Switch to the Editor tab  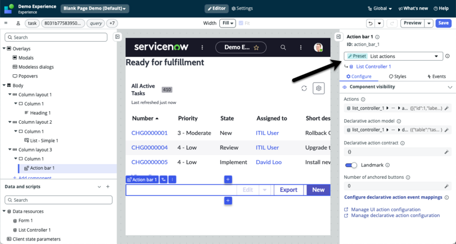(216, 8)
